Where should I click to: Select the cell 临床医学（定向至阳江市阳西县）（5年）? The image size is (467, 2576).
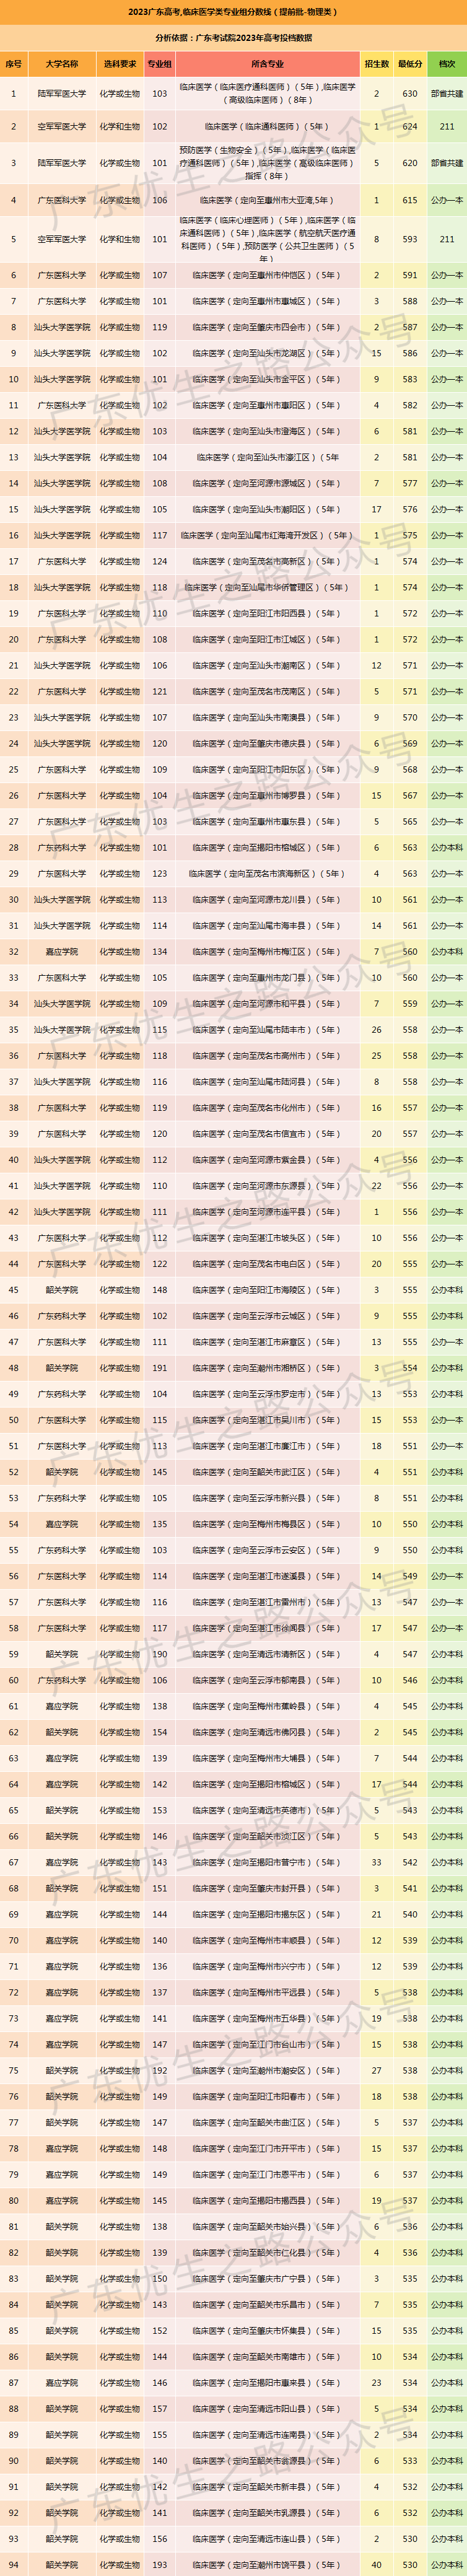click(267, 613)
